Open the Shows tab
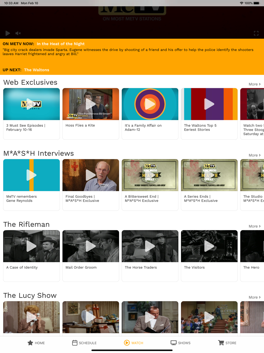264x353 pixels. tap(181, 343)
